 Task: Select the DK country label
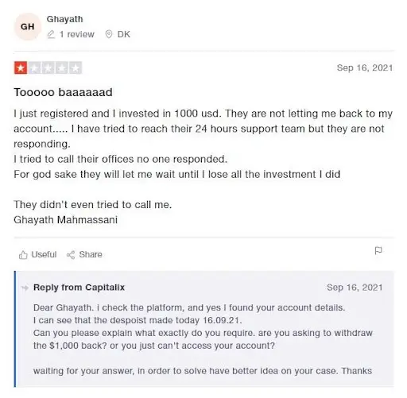pos(124,34)
